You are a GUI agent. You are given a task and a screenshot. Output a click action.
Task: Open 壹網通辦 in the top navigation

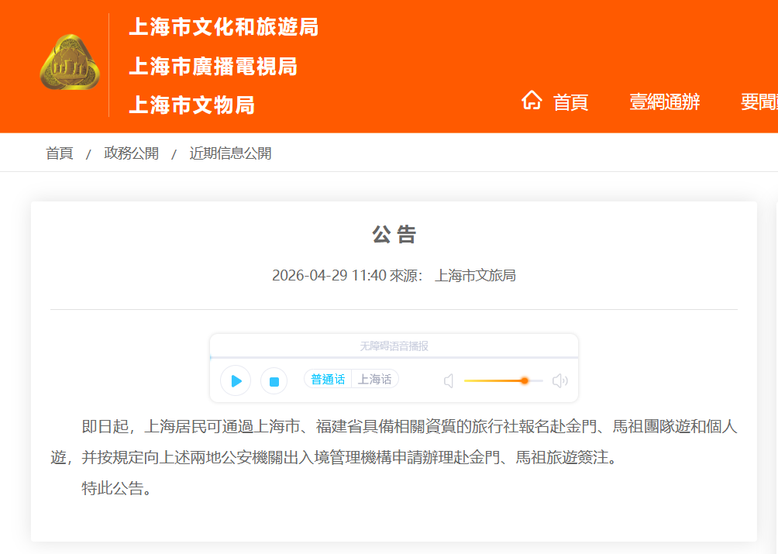coord(664,102)
